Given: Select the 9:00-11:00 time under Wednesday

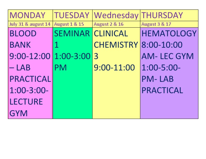Looking at the screenshot, I should tap(114, 68).
